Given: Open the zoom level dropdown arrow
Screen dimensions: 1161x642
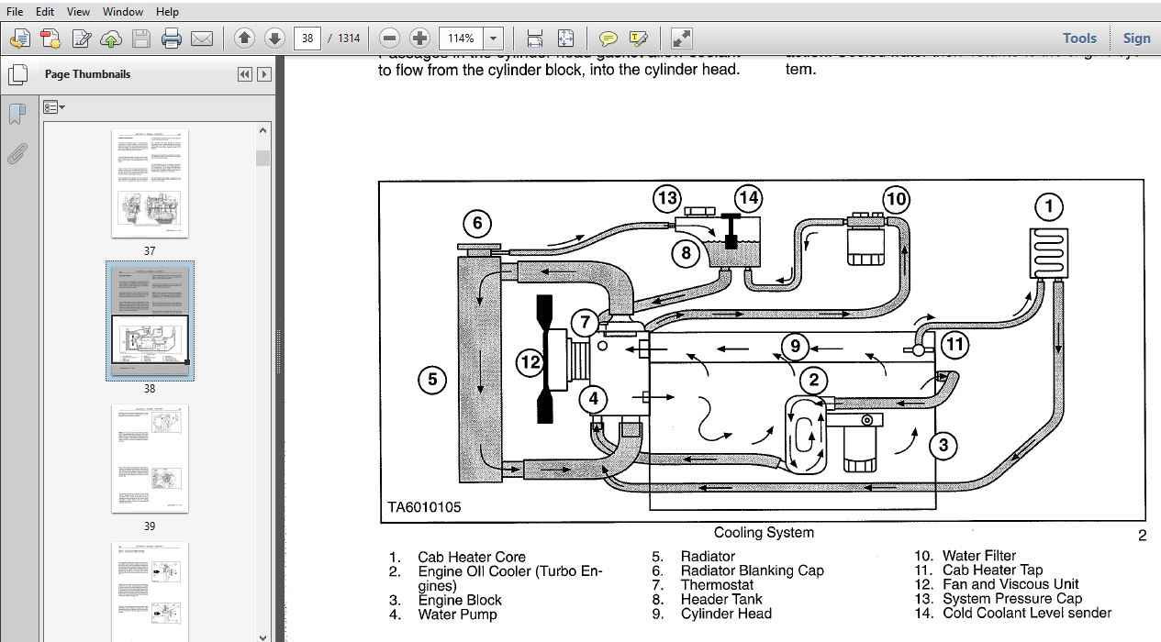Looking at the screenshot, I should [x=494, y=39].
